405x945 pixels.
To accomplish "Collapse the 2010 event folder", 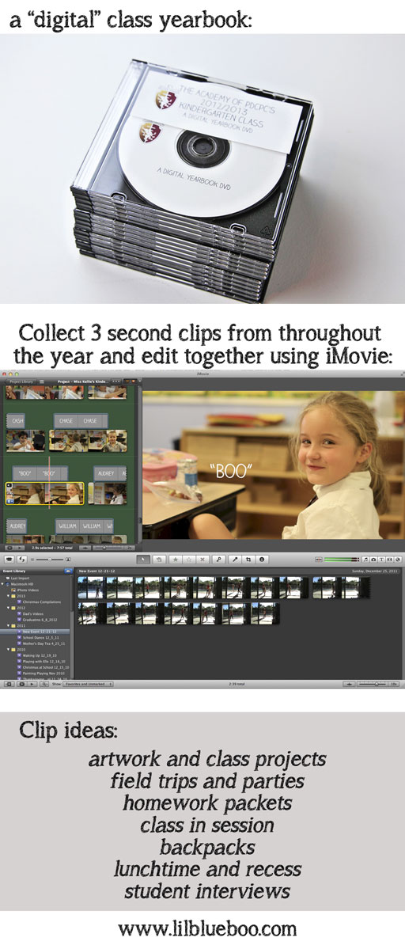I will pos(9,650).
